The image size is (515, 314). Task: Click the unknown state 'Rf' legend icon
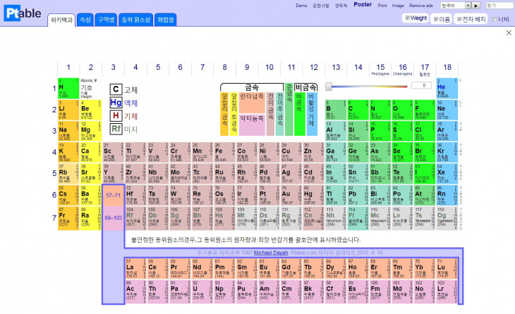[116, 129]
